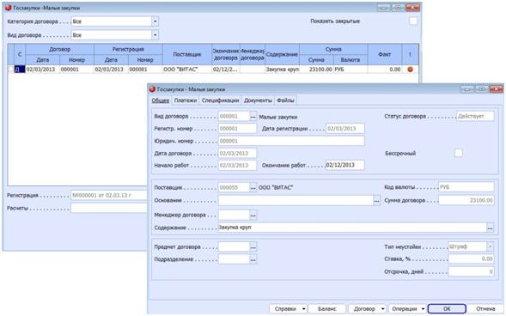Switch to the Спецификации tab

pyautogui.click(x=220, y=100)
